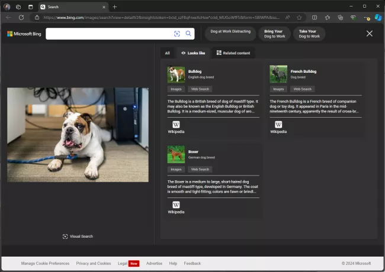Open Privacy and Cookies link

coord(94,263)
